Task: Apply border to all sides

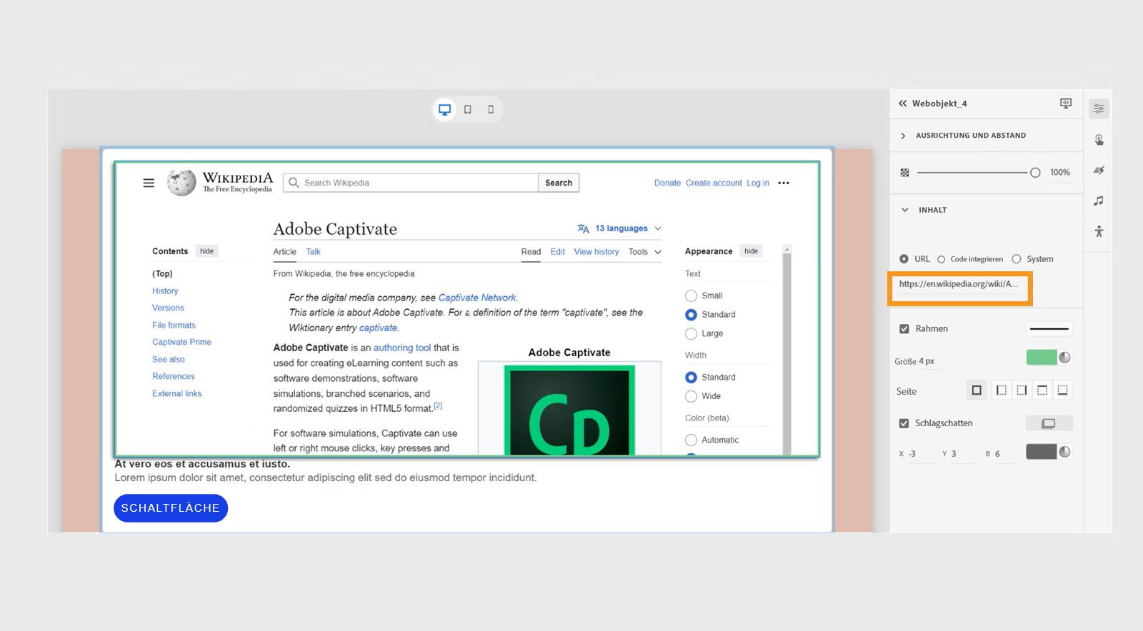Action: (977, 390)
